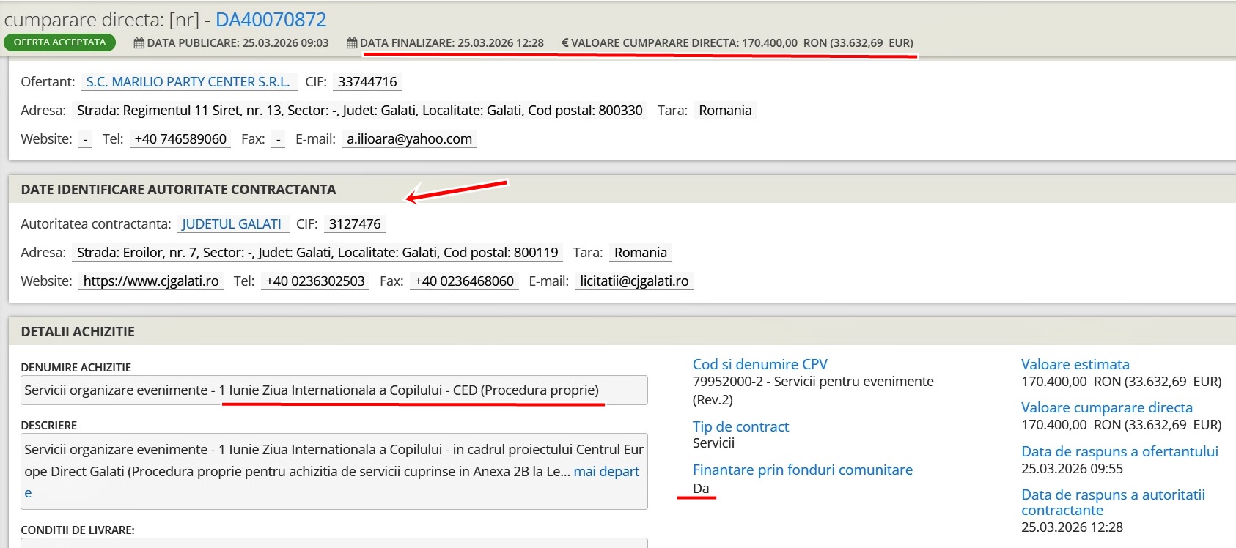The height and width of the screenshot is (548, 1236).
Task: Click the DESCRIERE text box
Action: coord(334,471)
